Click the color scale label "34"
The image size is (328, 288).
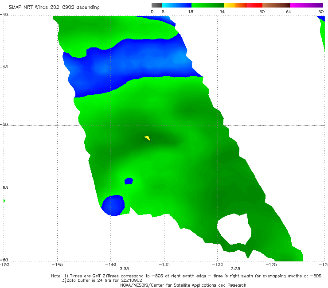(222, 12)
